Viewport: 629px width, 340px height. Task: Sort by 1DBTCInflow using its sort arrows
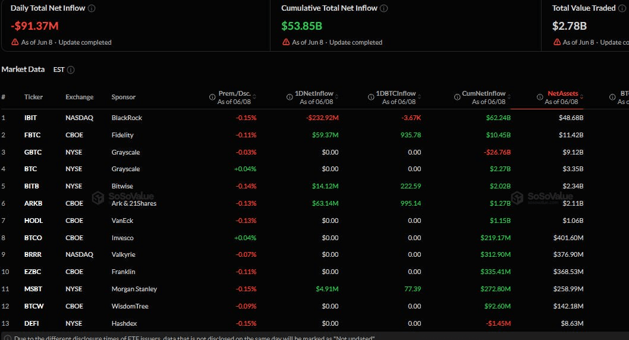(419, 97)
